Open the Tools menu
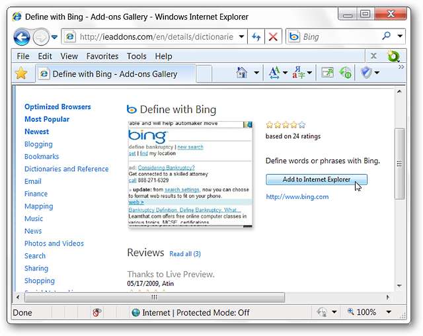Image resolution: width=423 pixels, height=336 pixels. pyautogui.click(x=136, y=56)
